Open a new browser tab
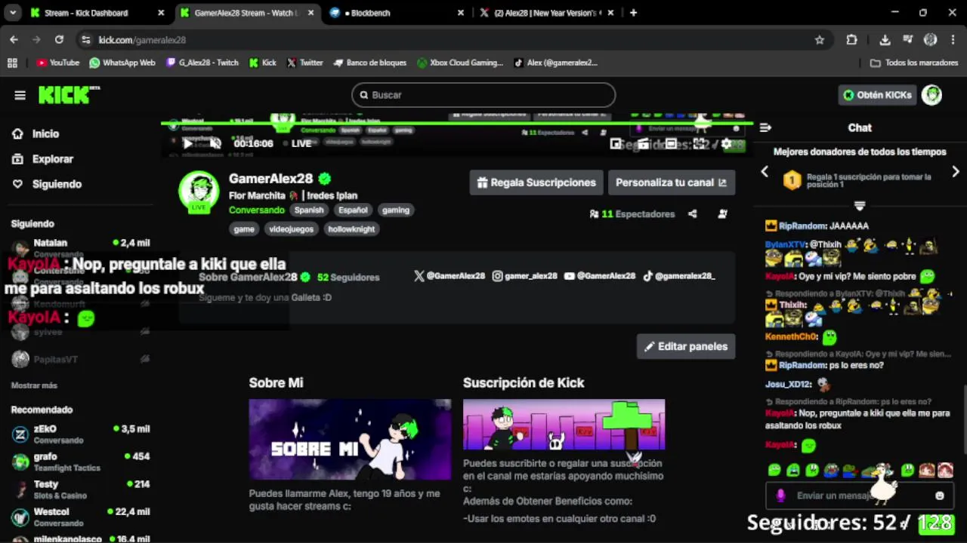The image size is (967, 543). pyautogui.click(x=633, y=13)
